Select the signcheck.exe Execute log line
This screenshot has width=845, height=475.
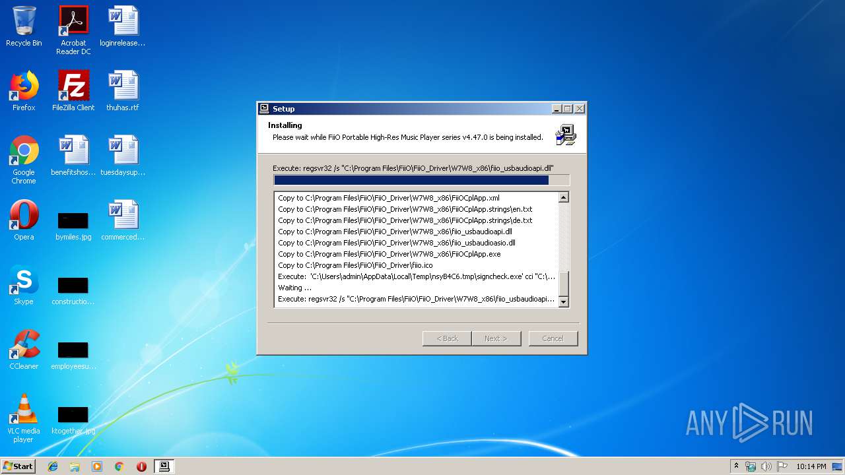417,276
